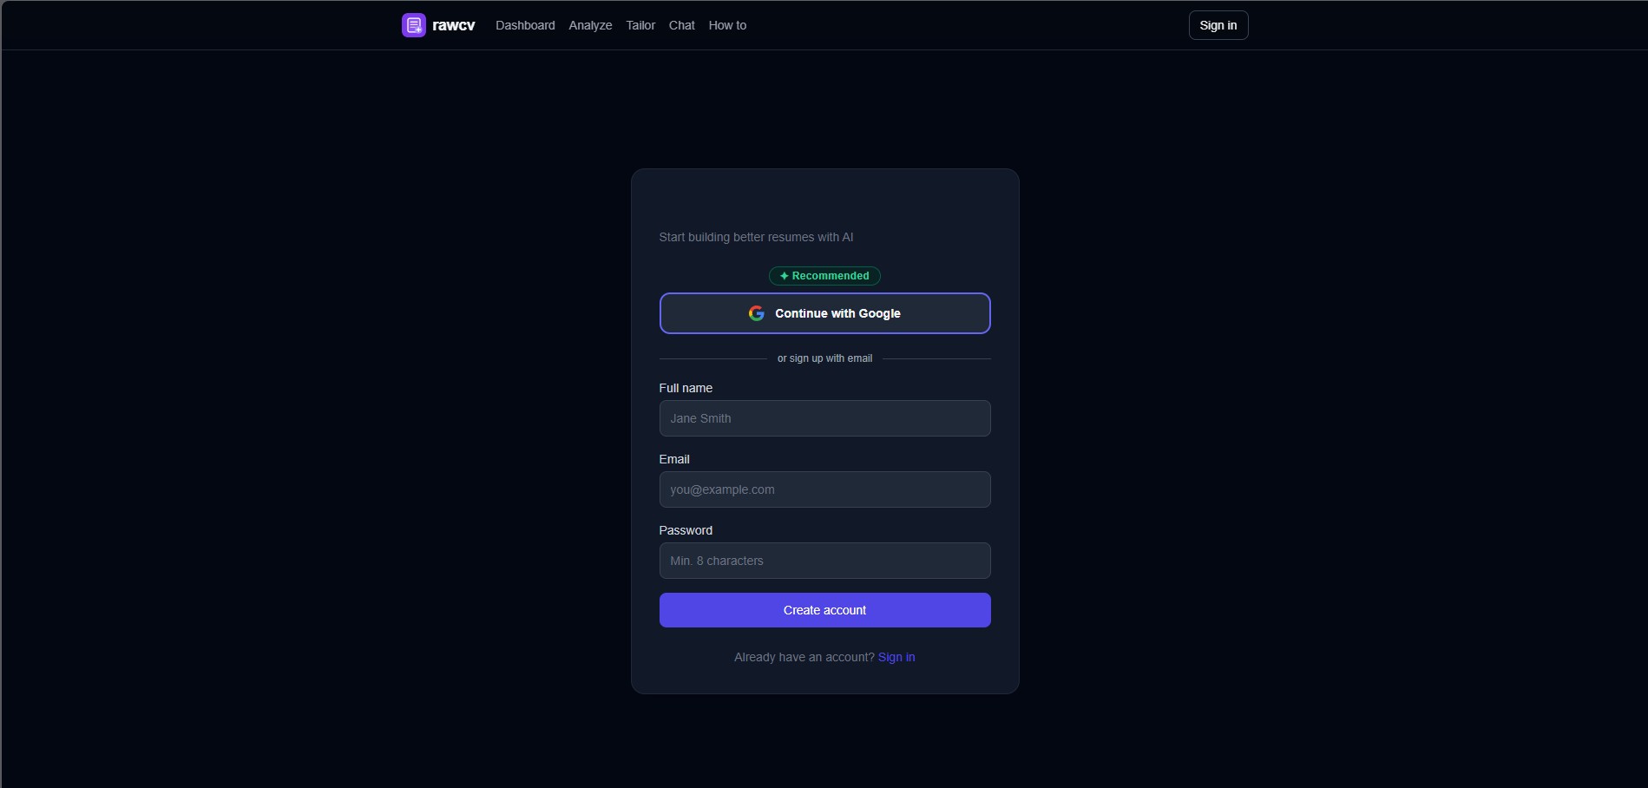Image resolution: width=1648 pixels, height=788 pixels.
Task: Open the Chat section
Action: 681,25
